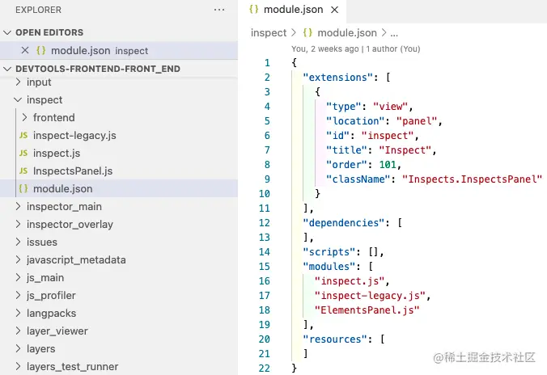Image resolution: width=547 pixels, height=375 pixels.
Task: Click the "panel" value on line 5
Action: point(417,121)
